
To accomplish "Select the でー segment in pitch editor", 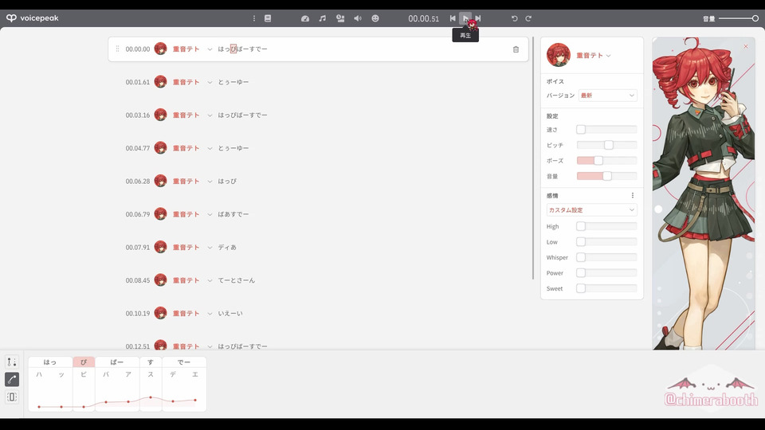I will 184,362.
